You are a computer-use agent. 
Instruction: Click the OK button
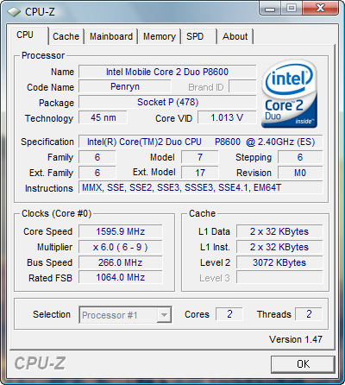click(x=303, y=364)
